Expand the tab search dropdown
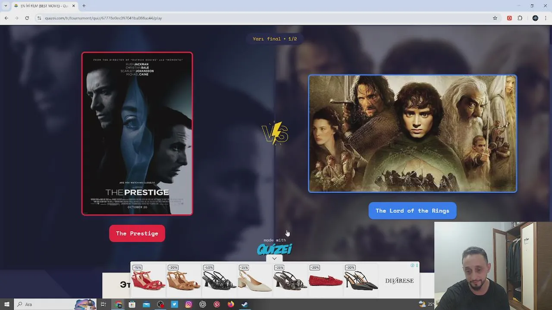 pyautogui.click(x=6, y=6)
